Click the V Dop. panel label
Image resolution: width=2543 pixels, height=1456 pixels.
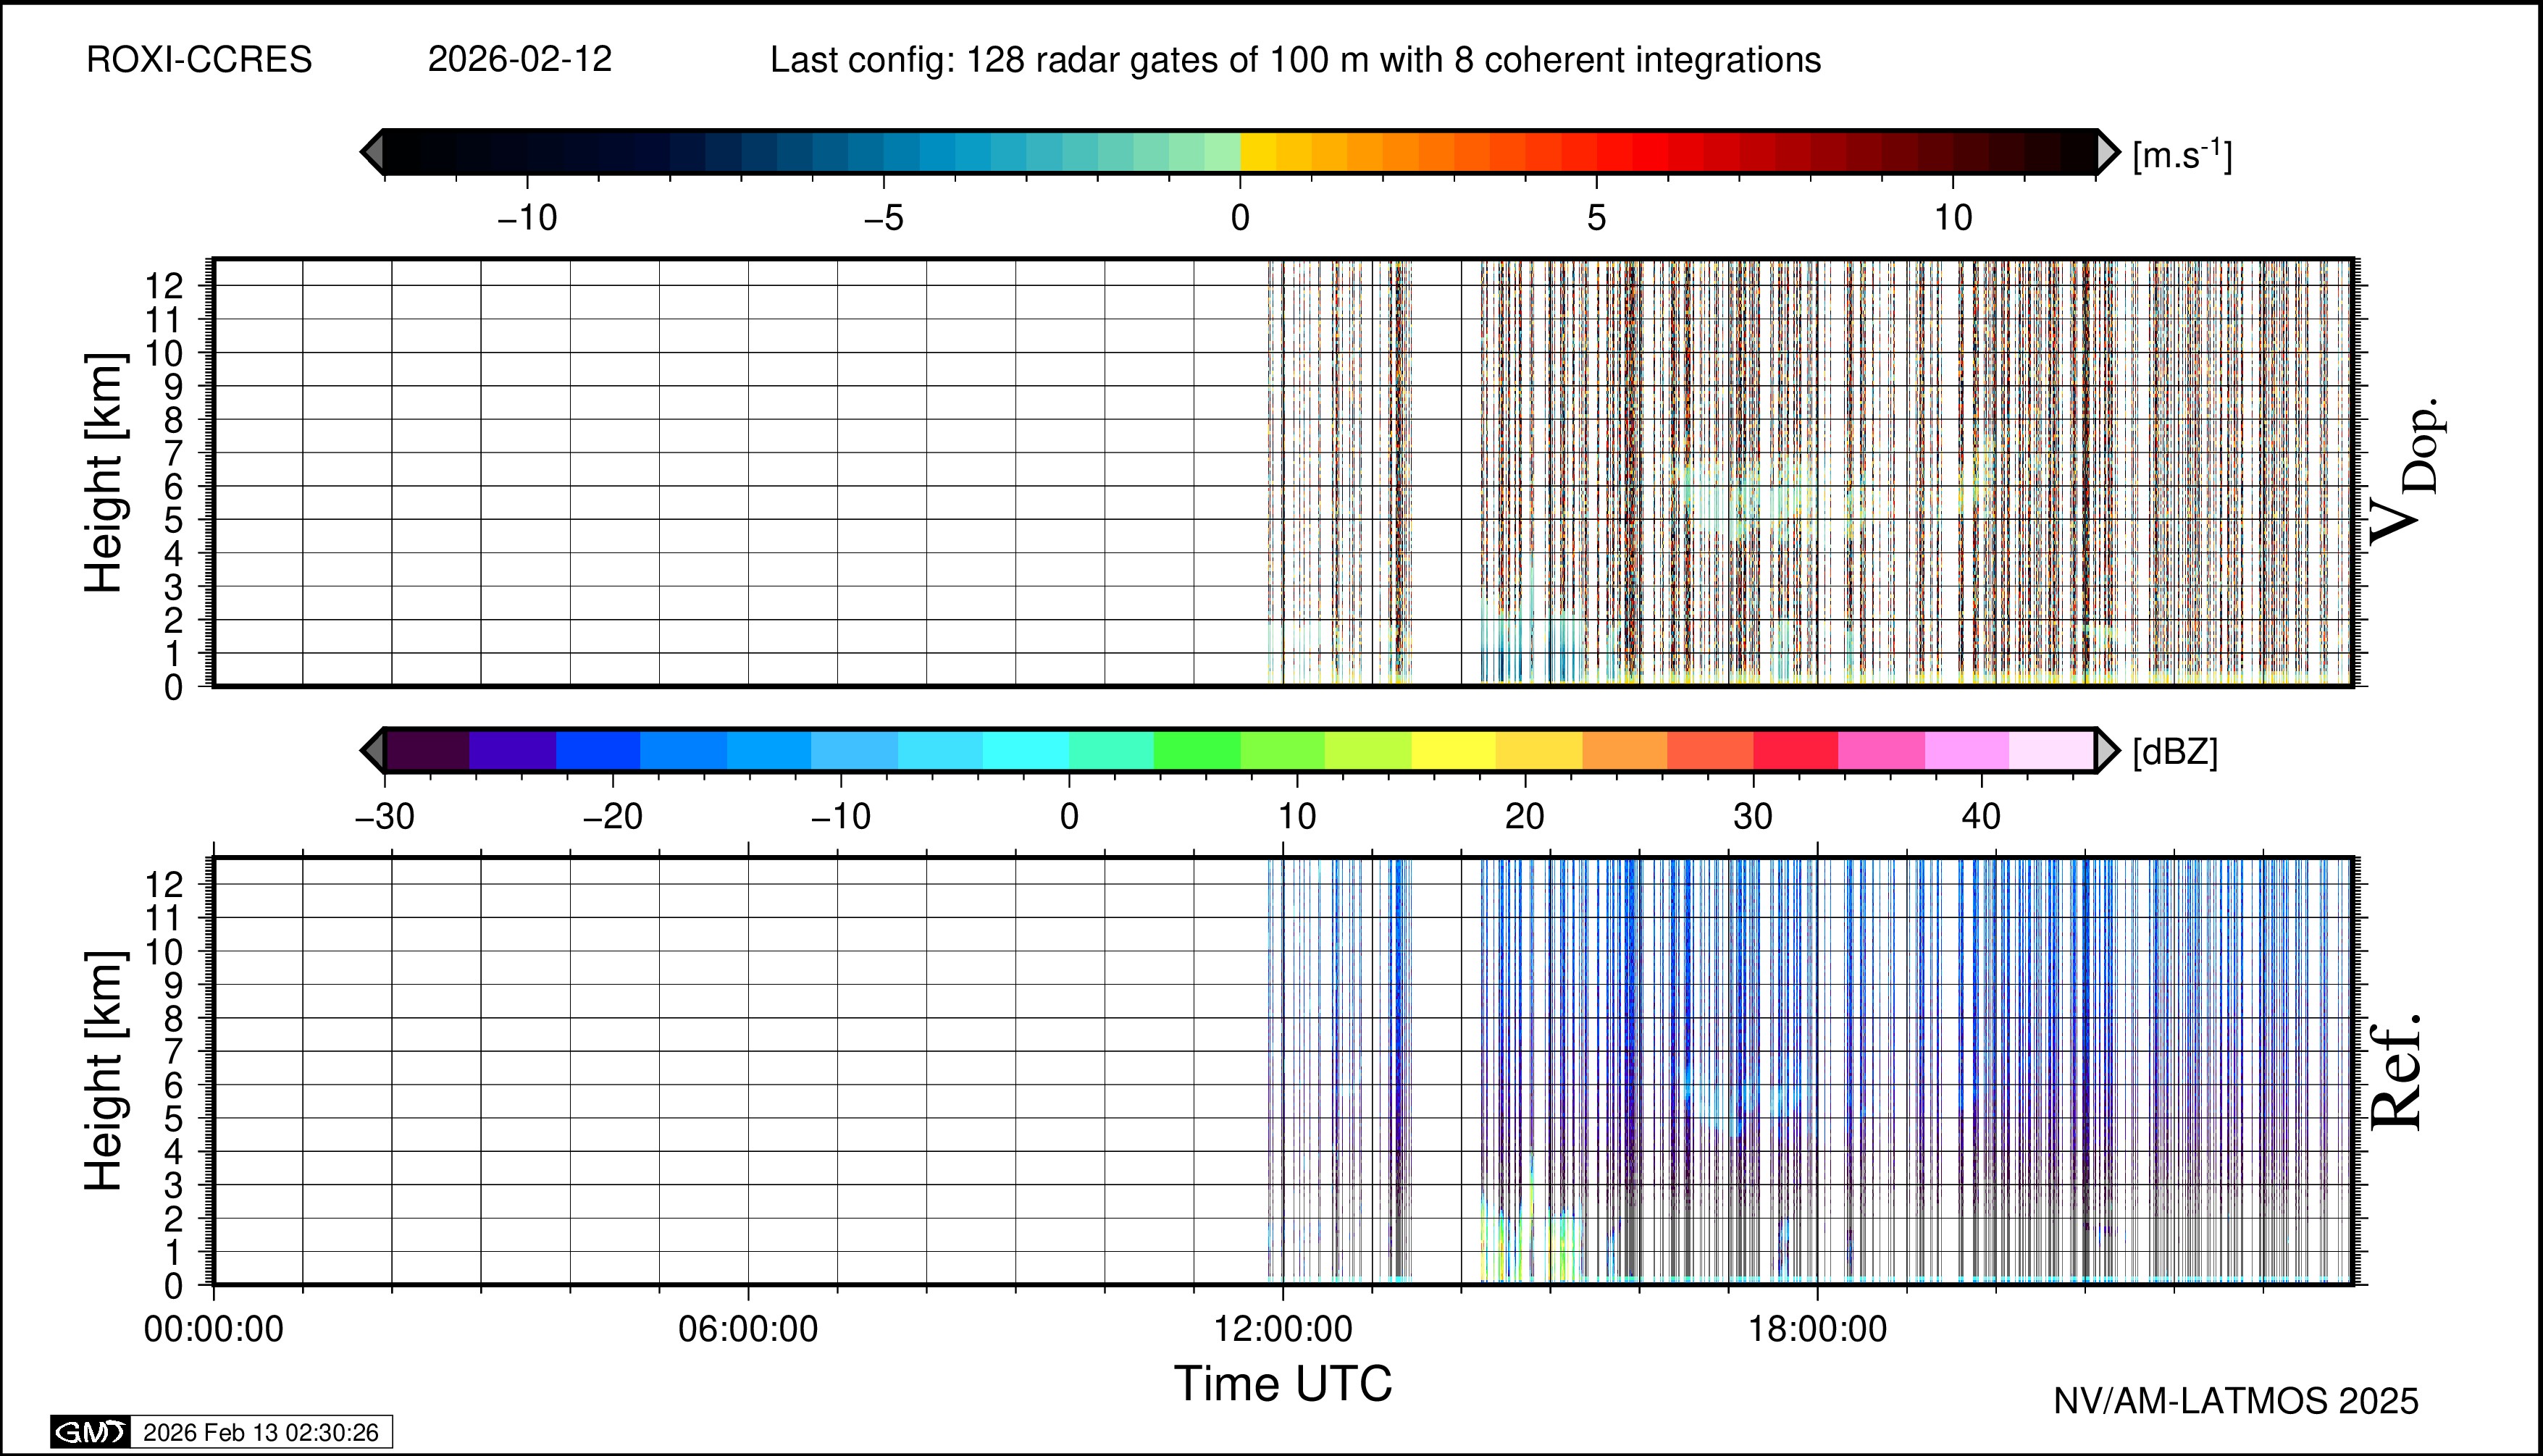click(x=2408, y=472)
